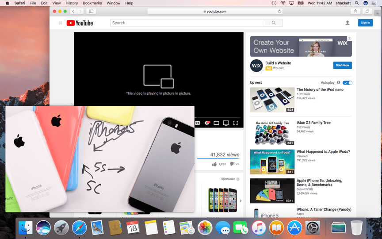382x239 pixels.
Task: Click the YouTube logo
Action: [x=80, y=23]
